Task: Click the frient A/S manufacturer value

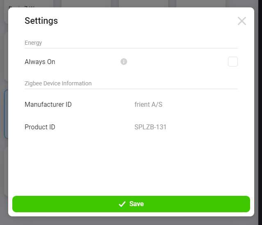Action: 148,105
